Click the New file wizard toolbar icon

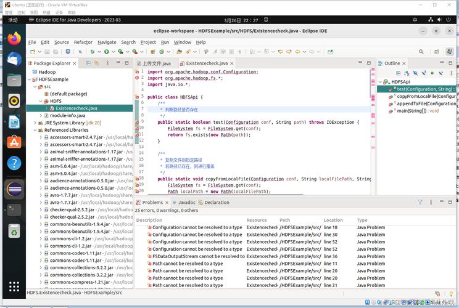33,52
